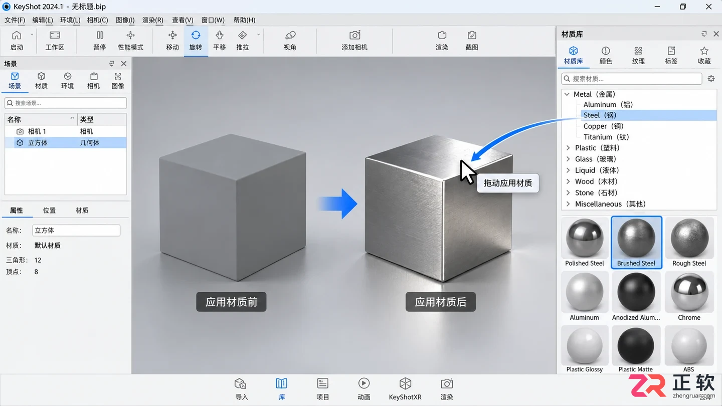
Task: Select Copper（铜）in material tree
Action: [x=604, y=126]
